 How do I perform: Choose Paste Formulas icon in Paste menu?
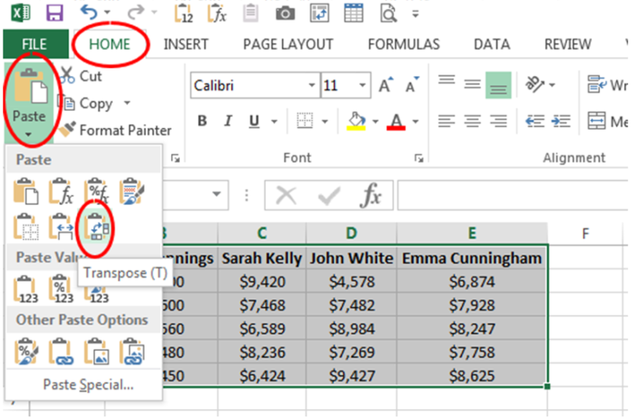(x=61, y=191)
